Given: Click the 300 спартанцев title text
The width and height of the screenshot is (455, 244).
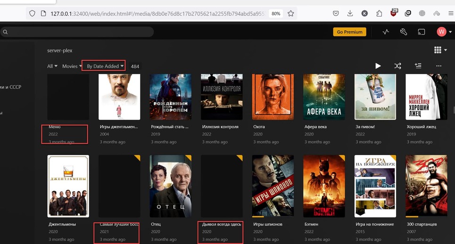Looking at the screenshot, I should (422, 224).
